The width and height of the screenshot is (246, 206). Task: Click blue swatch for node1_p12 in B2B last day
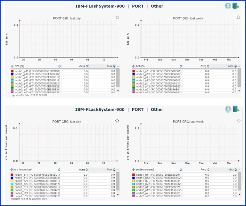(x=12, y=74)
